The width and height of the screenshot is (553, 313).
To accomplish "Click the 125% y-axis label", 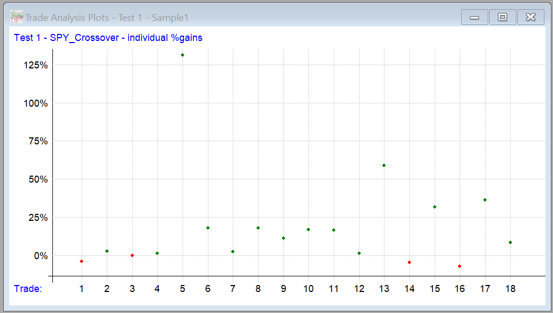I will [x=36, y=65].
